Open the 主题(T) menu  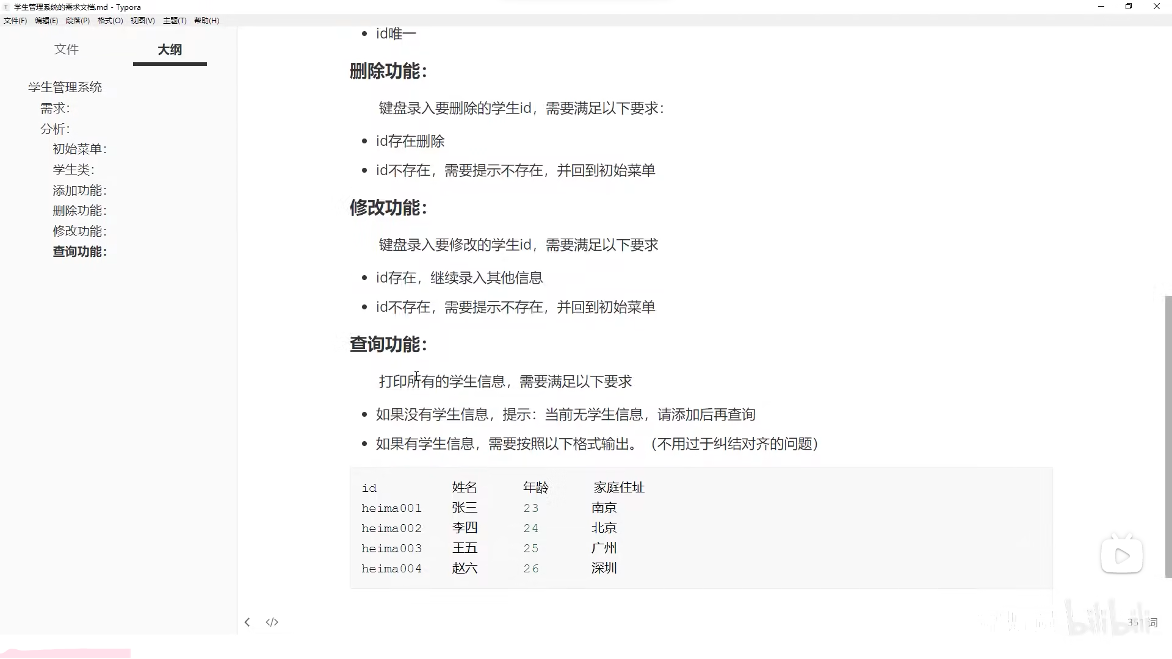[175, 20]
